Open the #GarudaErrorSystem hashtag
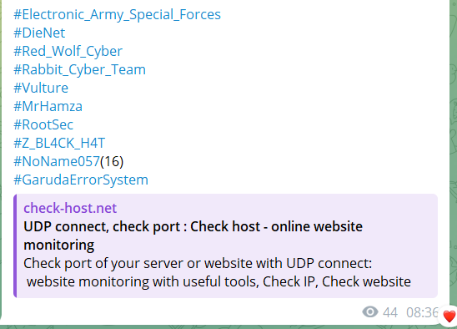The image size is (457, 329). click(x=81, y=180)
